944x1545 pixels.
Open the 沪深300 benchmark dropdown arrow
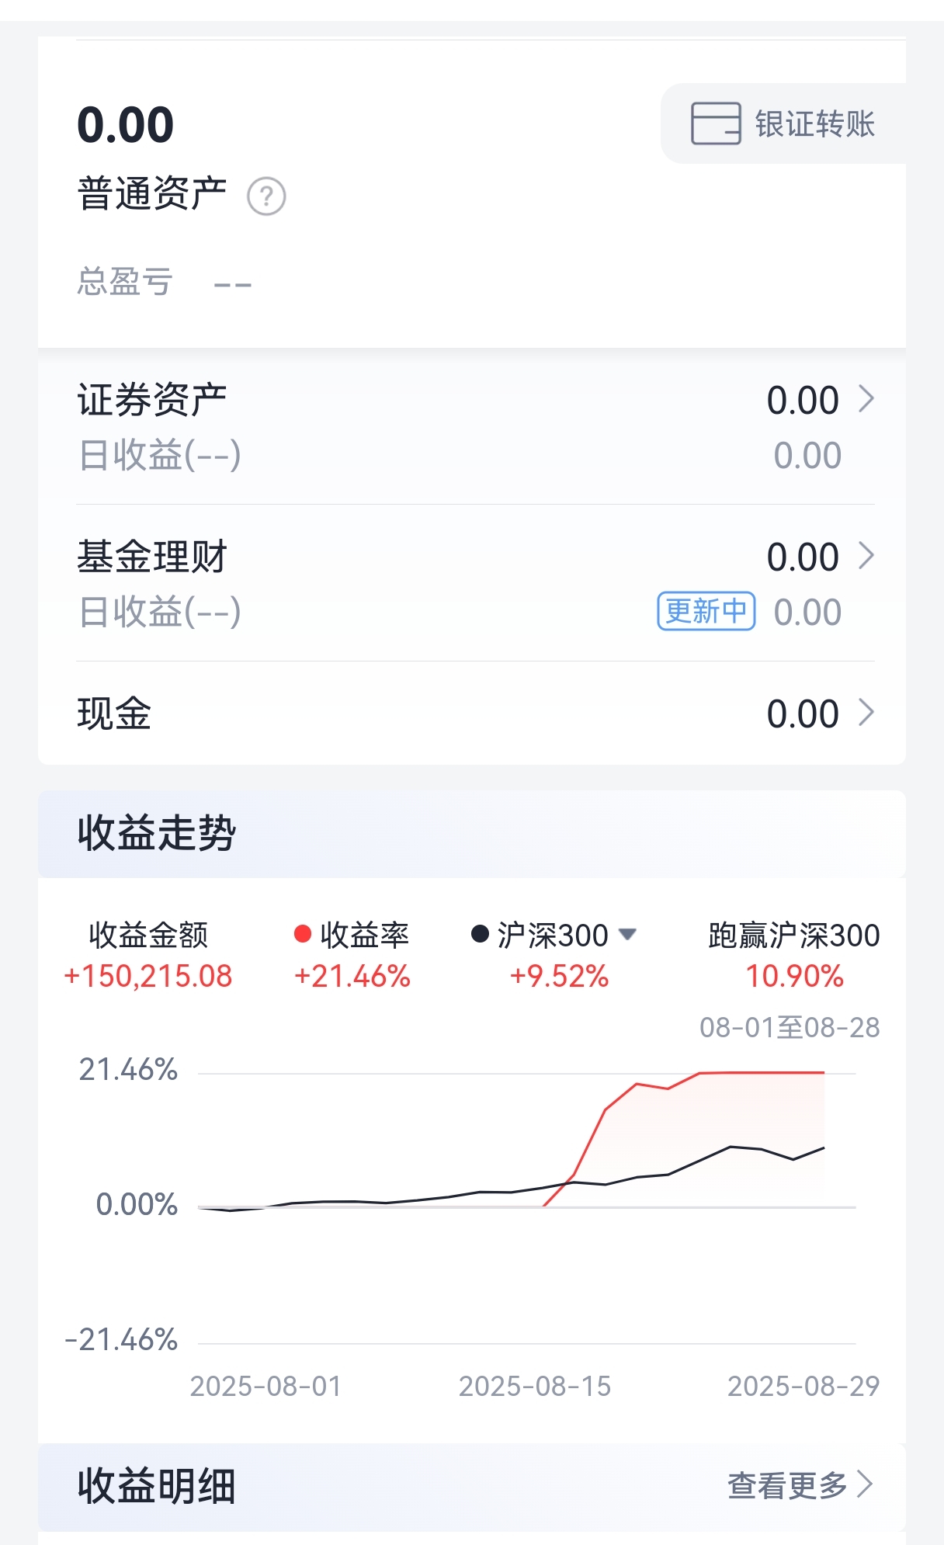pyautogui.click(x=627, y=934)
